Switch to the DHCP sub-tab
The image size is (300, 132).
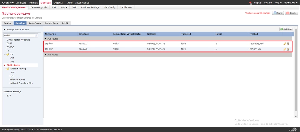(x=65, y=23)
